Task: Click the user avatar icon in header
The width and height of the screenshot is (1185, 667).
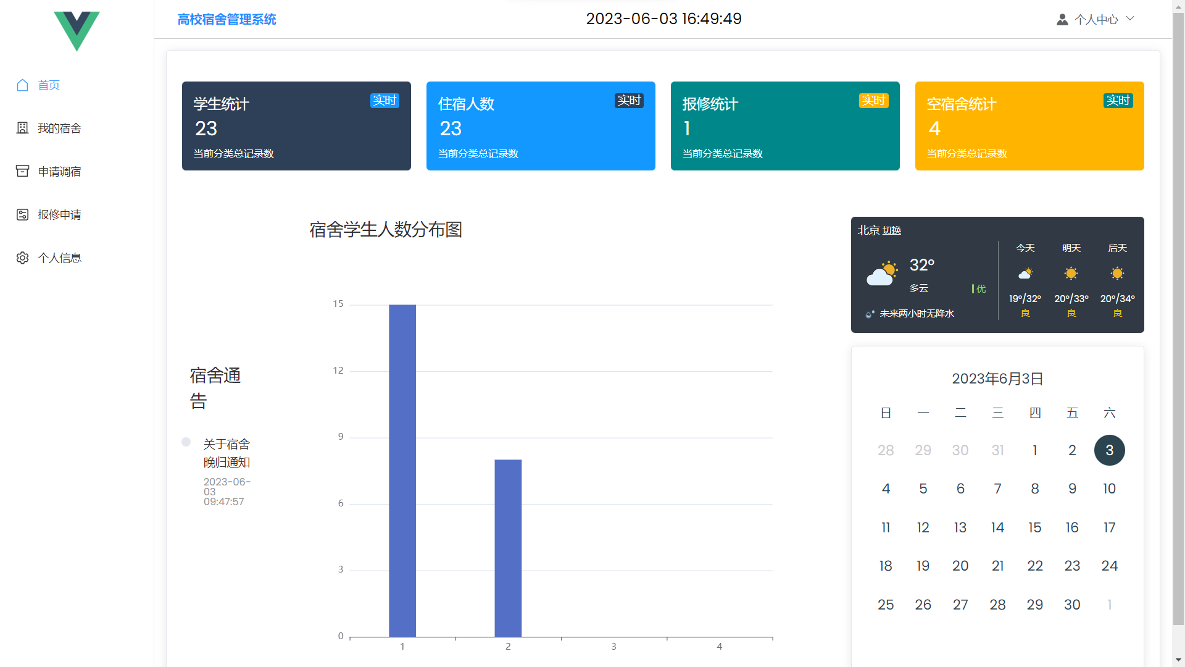Action: [x=1062, y=20]
